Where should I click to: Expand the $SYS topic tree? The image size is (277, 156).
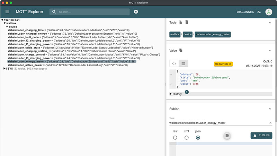click(x=5, y=69)
